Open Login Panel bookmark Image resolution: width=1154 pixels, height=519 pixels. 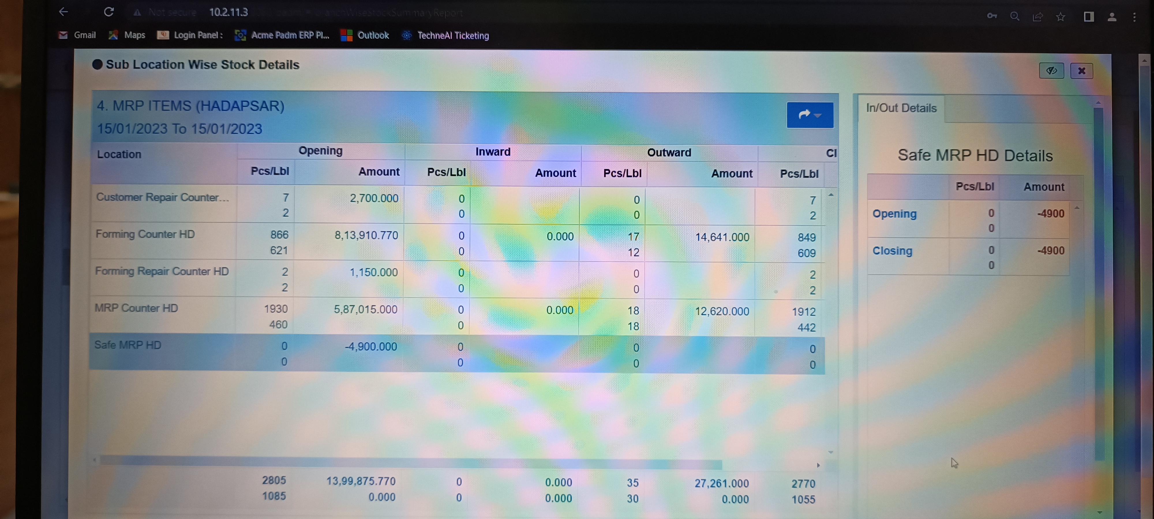tap(190, 35)
